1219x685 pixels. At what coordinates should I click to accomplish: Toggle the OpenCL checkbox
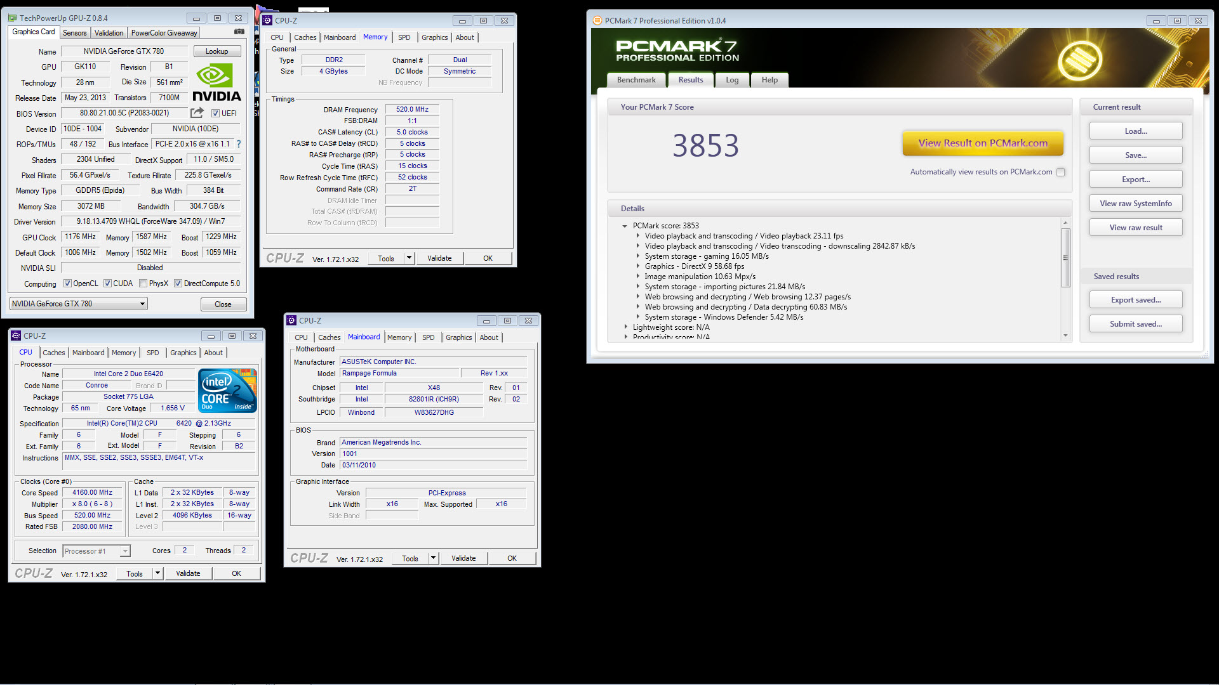pos(67,284)
